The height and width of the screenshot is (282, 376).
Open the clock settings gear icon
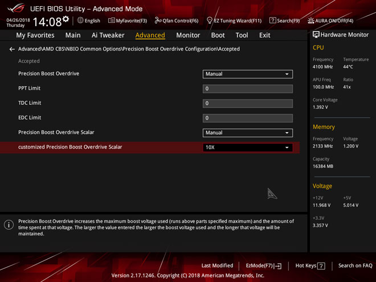click(66, 19)
